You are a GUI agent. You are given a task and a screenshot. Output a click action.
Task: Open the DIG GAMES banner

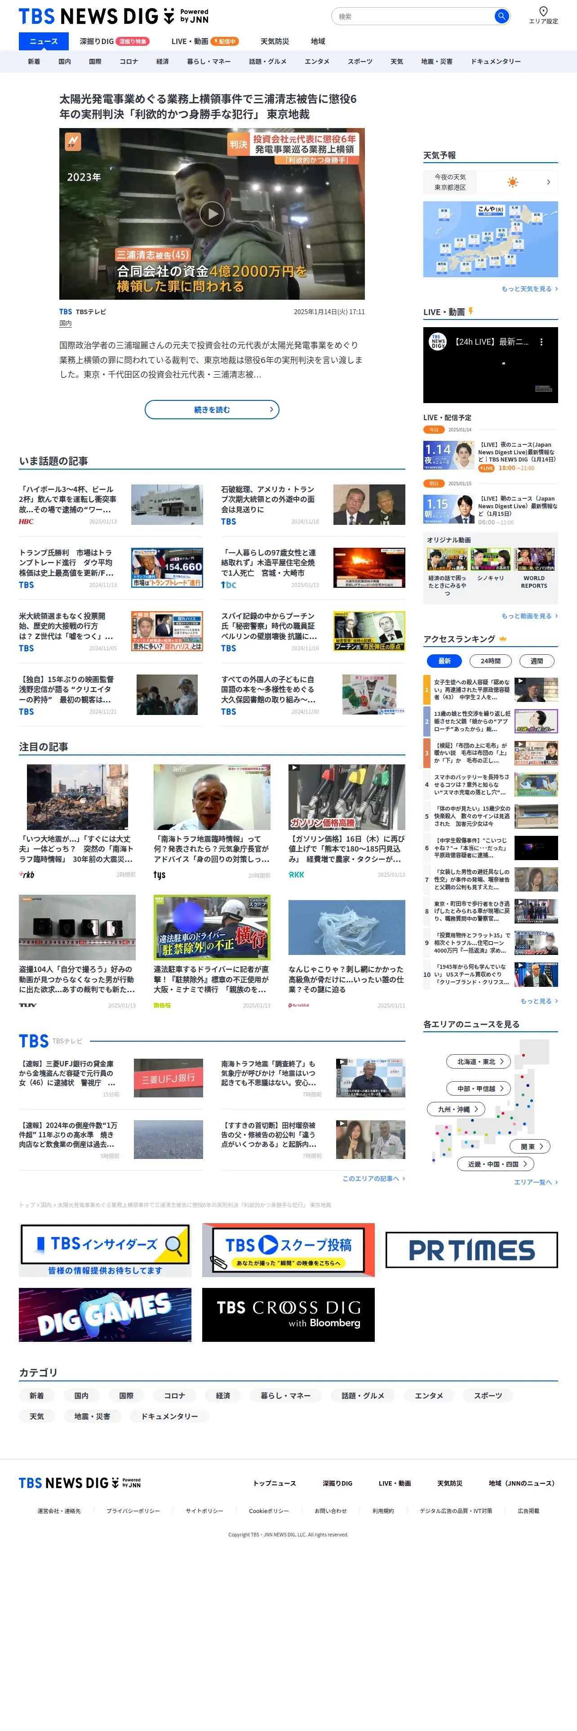coord(105,1315)
